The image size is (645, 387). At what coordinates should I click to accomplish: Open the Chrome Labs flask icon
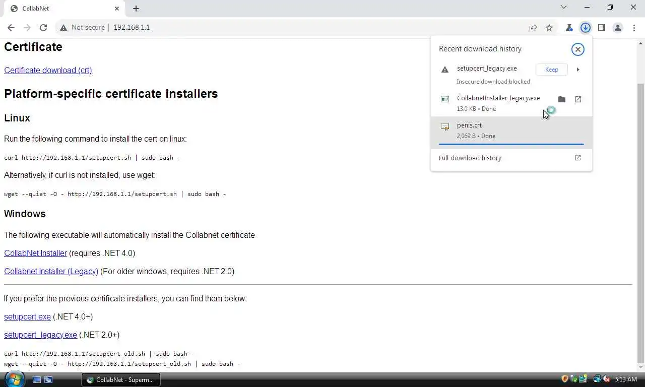569,28
